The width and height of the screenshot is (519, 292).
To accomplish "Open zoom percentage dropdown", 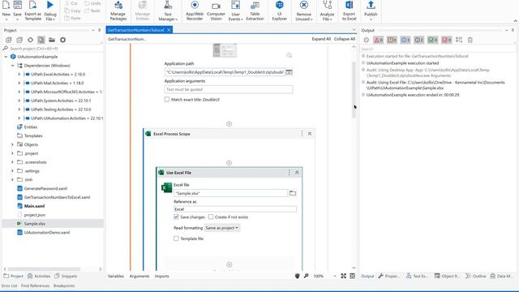I will click(x=335, y=276).
